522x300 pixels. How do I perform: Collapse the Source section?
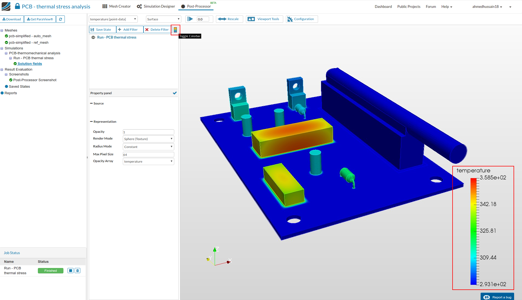pos(91,103)
